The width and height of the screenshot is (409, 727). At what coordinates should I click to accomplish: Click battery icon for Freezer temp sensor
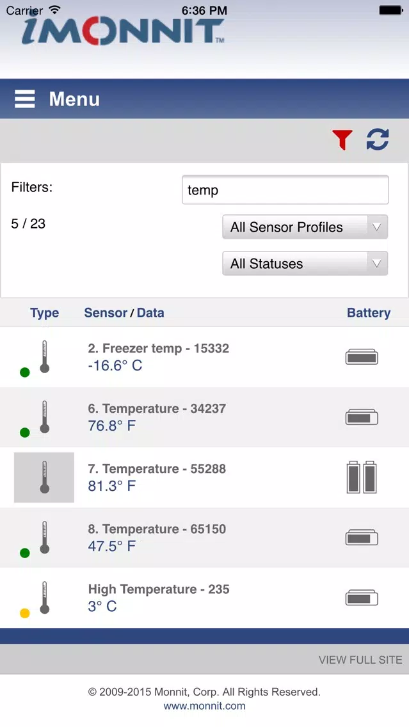[x=362, y=357]
